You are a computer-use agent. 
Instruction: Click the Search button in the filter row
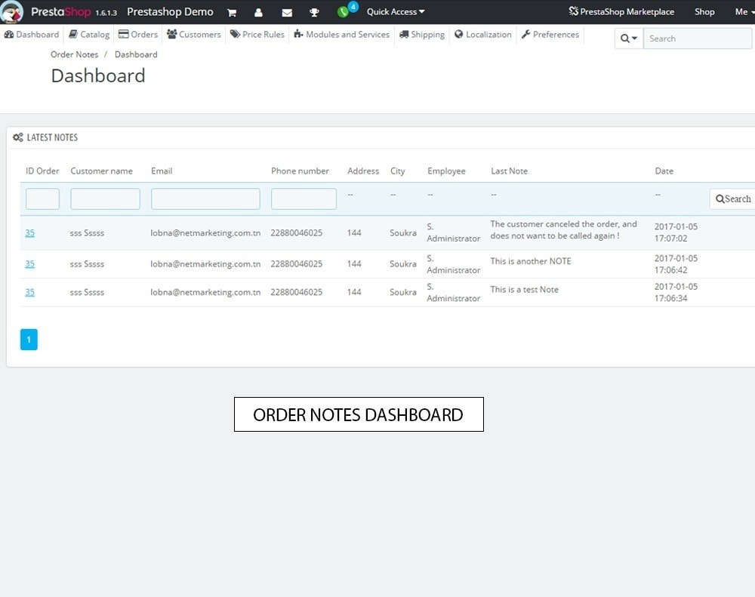pos(732,198)
